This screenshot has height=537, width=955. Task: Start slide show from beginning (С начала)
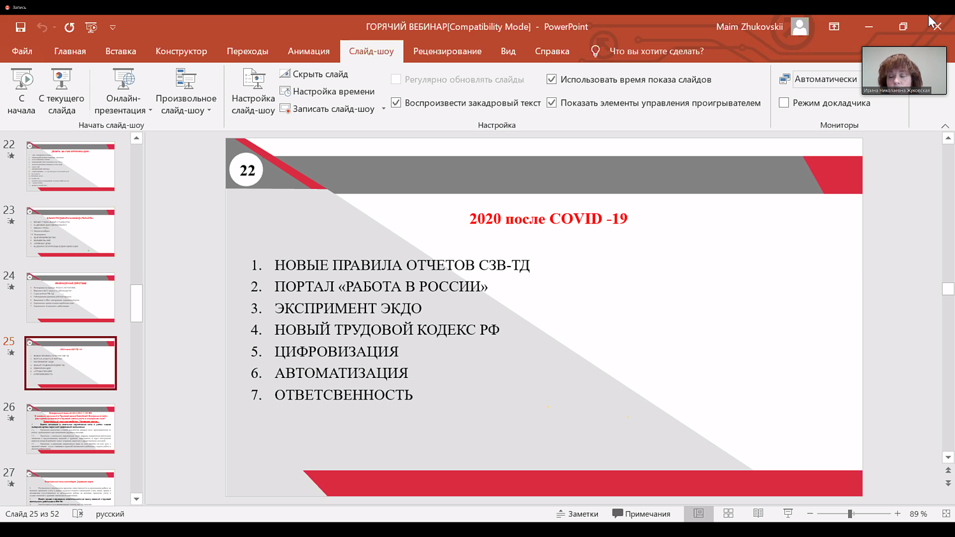click(21, 92)
